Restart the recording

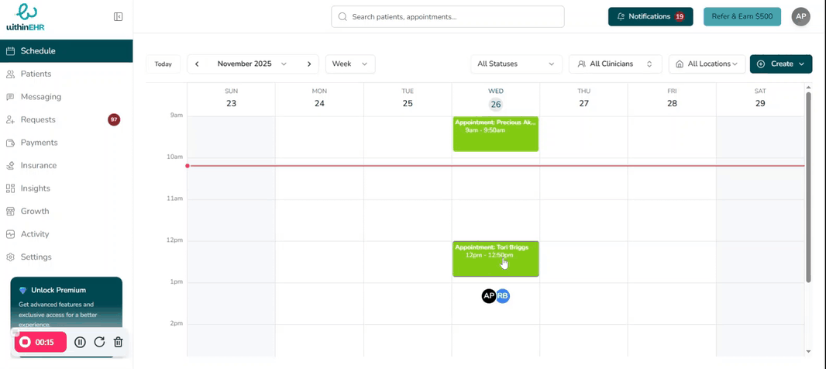click(99, 342)
